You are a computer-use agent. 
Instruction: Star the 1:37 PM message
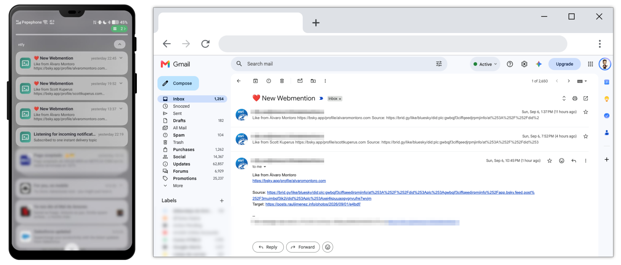[x=586, y=112]
